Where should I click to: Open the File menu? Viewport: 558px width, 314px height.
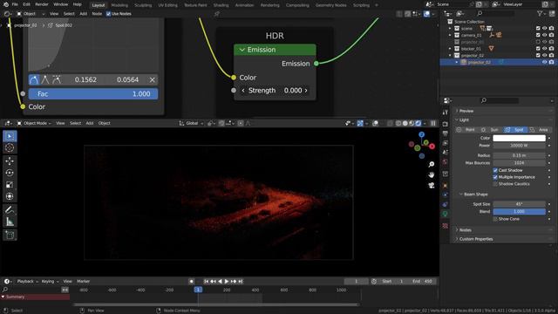(15, 4)
